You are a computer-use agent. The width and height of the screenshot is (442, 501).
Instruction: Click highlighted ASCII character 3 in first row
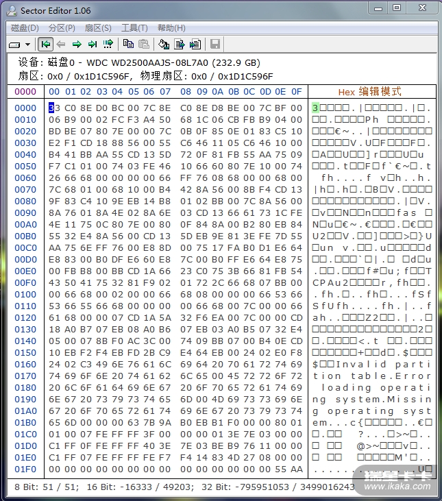click(315, 108)
